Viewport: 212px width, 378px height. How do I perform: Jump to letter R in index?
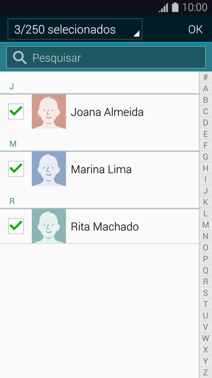[x=206, y=281]
